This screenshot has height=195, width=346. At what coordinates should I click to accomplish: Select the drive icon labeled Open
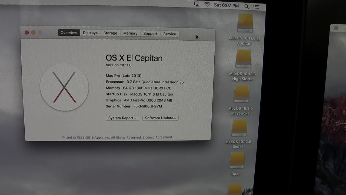237,161
